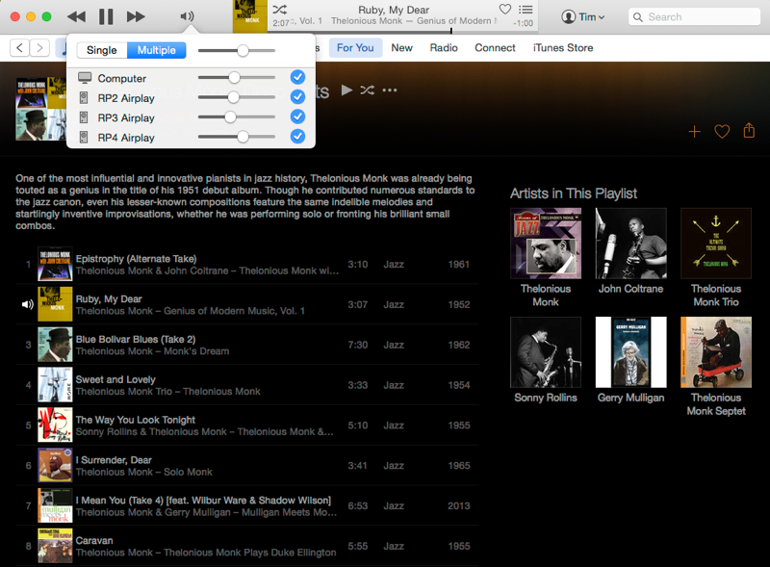Viewport: 770px width, 567px height.
Task: Open the Radio tab
Action: (444, 48)
